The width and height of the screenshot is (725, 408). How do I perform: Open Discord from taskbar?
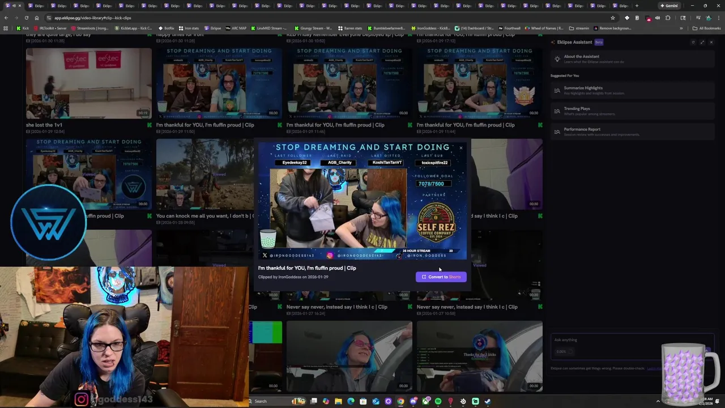click(413, 401)
